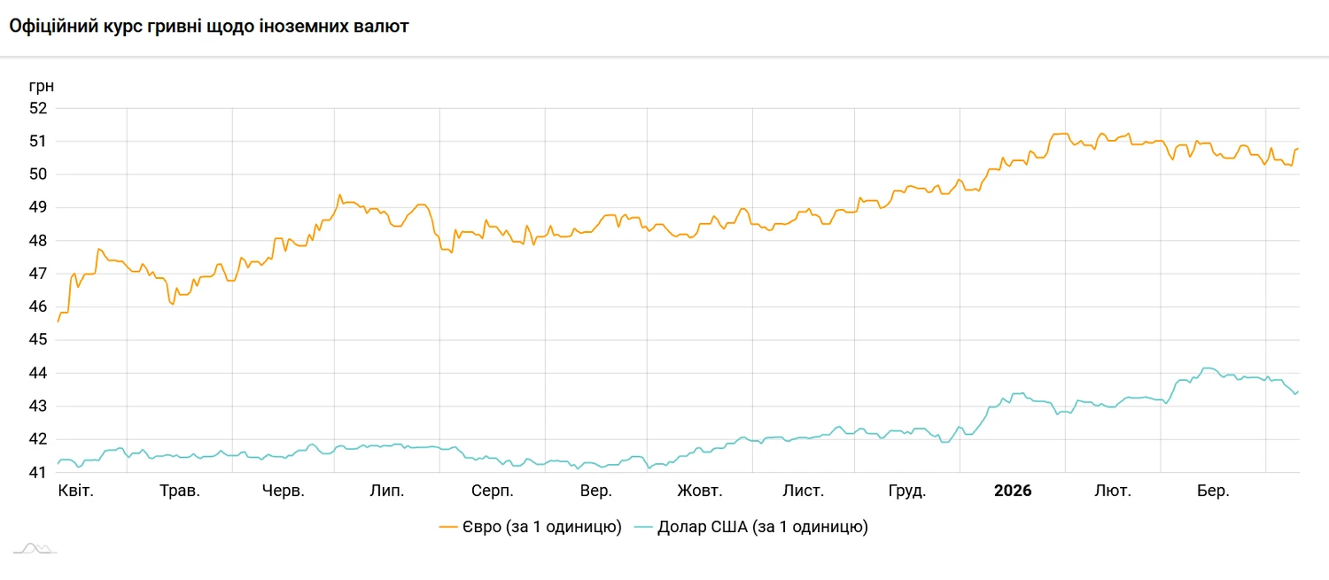Image resolution: width=1329 pixels, height=580 pixels.
Task: Click the chart title about official hryvnia rate
Action: click(209, 27)
